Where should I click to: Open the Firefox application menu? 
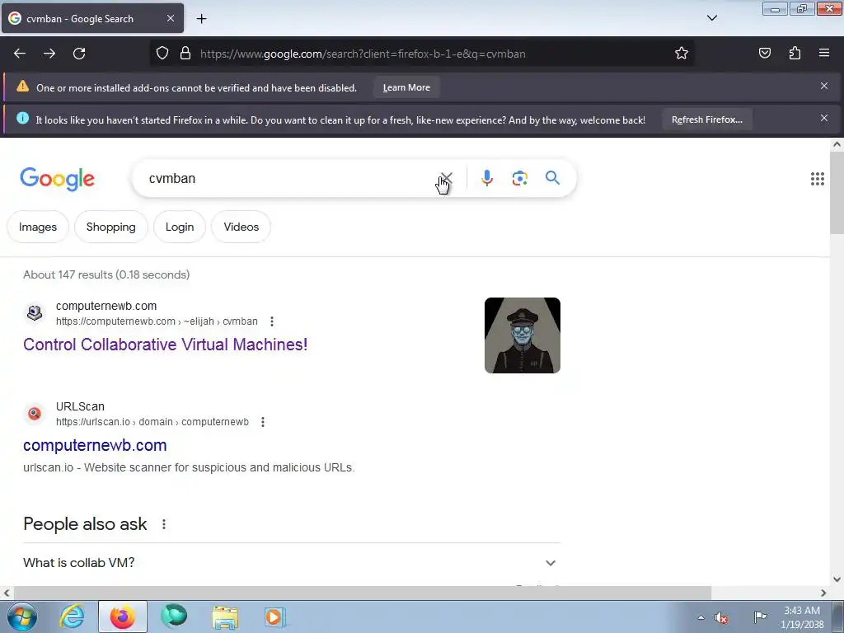[824, 53]
